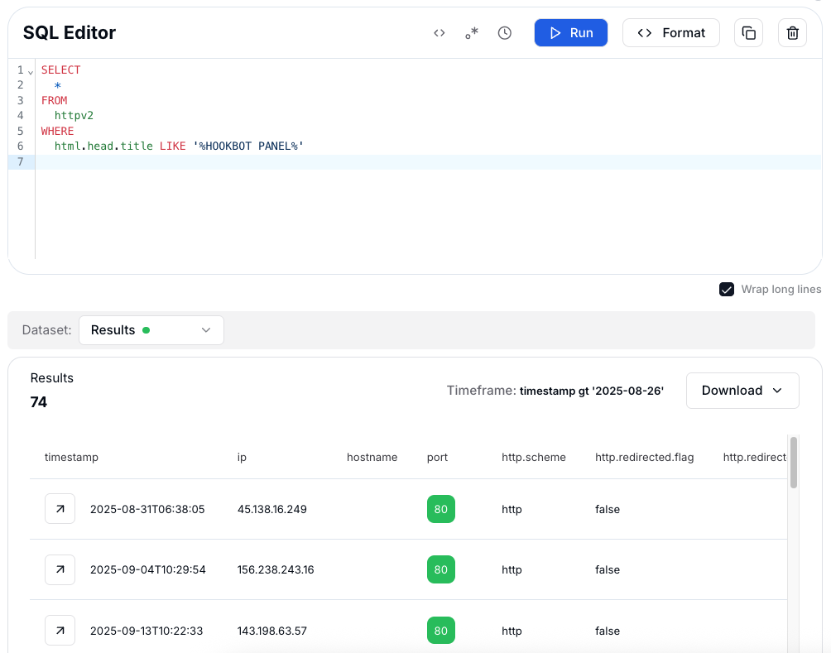Toggle the Wrap long lines checkbox
831x653 pixels.
[727, 290]
